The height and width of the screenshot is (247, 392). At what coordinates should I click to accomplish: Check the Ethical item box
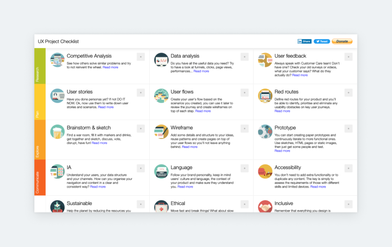[x=245, y=204]
